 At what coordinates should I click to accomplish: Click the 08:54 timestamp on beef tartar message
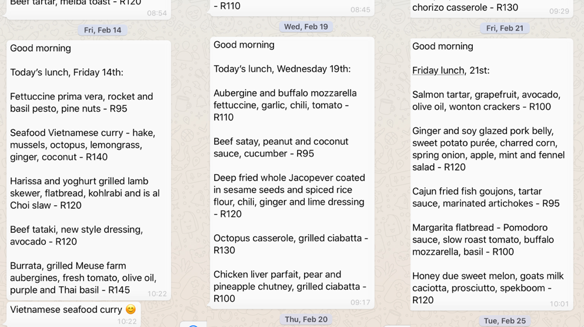tap(157, 13)
